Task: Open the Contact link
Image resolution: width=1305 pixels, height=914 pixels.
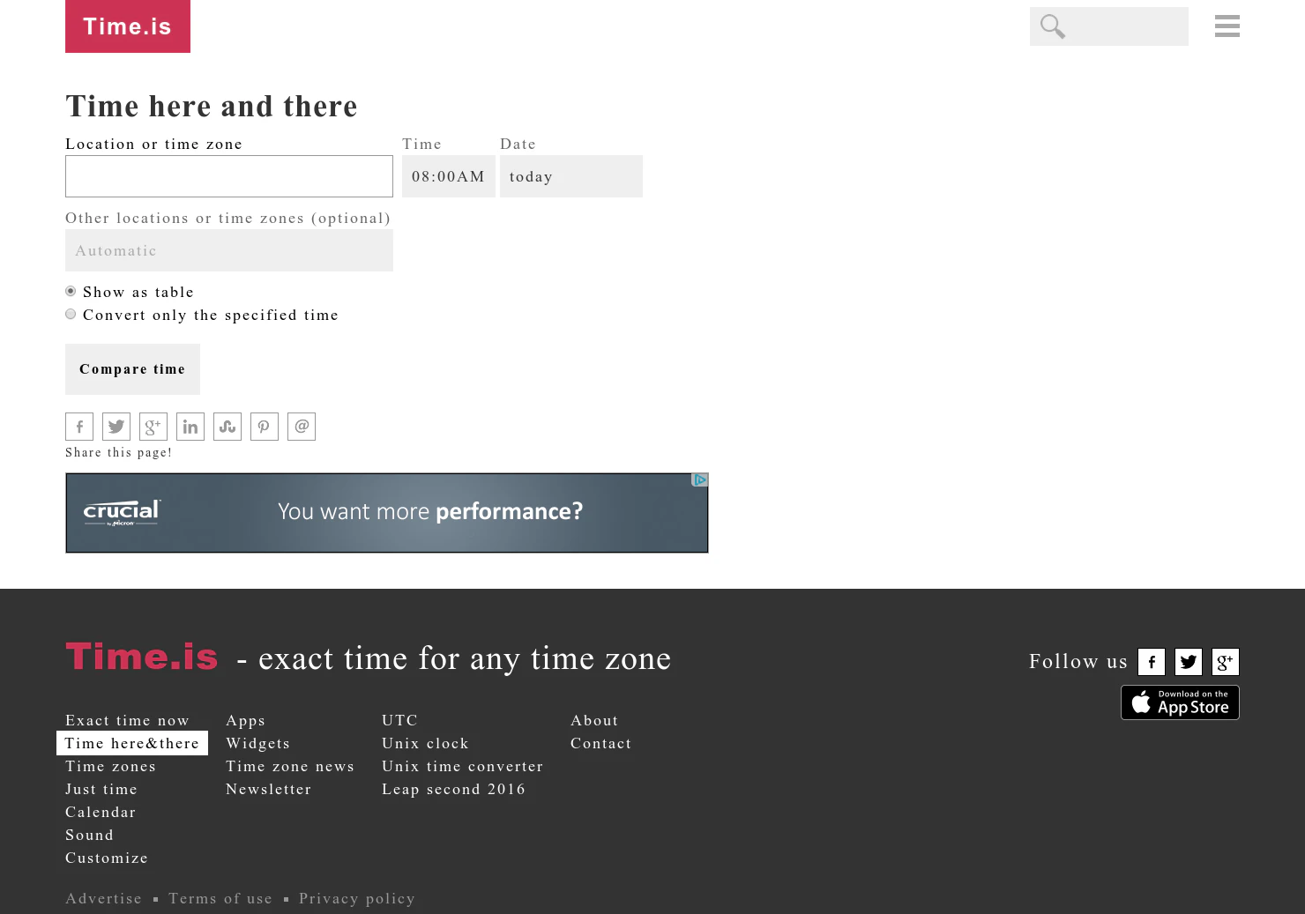Action: [601, 743]
